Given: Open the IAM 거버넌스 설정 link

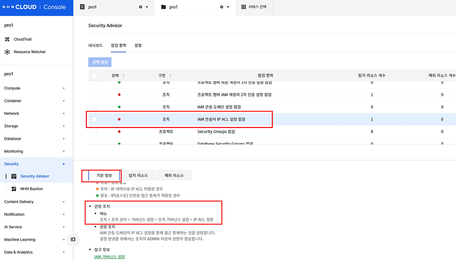Looking at the screenshot, I should pos(109,257).
